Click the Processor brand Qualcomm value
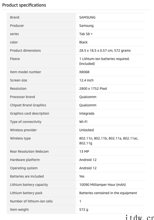154x220 pixels. [88, 97]
